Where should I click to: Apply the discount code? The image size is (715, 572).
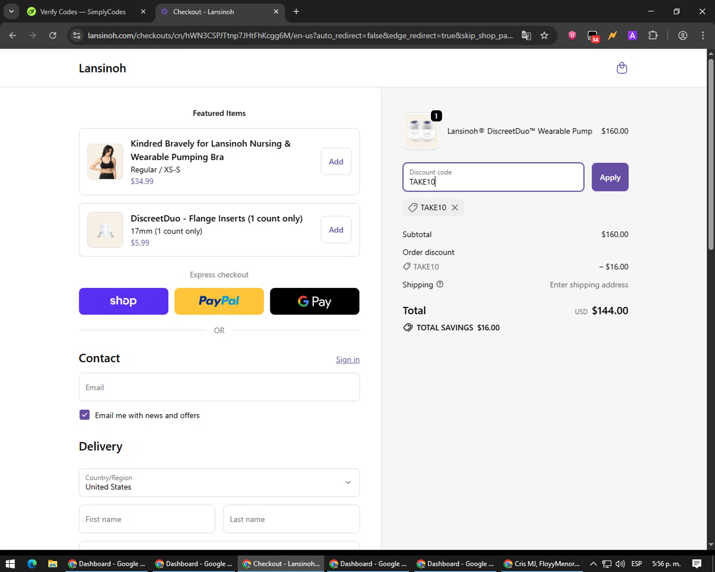(610, 177)
